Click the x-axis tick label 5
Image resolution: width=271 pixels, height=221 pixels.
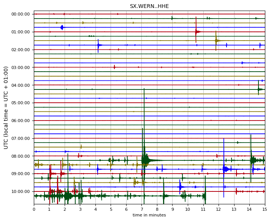(111, 210)
